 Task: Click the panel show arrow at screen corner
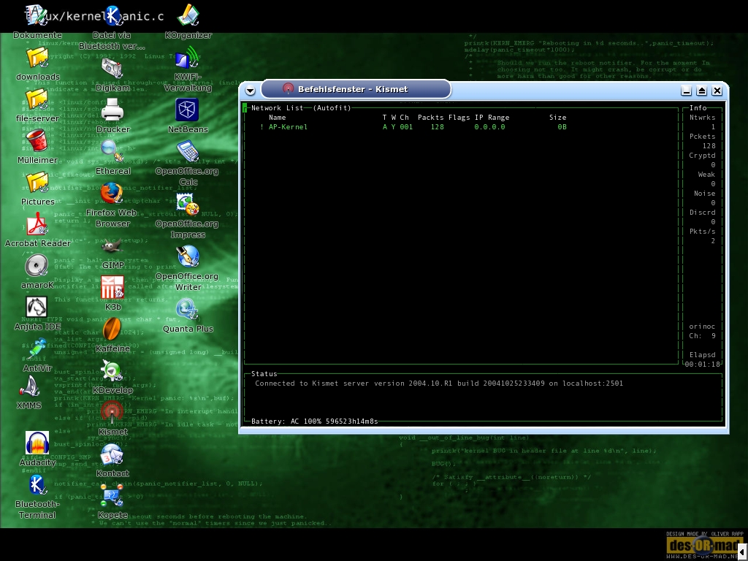[x=743, y=552]
